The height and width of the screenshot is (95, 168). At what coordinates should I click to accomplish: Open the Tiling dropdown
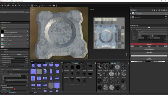[152, 34]
